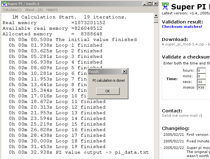Viewport: 210px width, 159px height.
Task: Click the 'Loop 18 finished' log line
Action: pos(57,141)
